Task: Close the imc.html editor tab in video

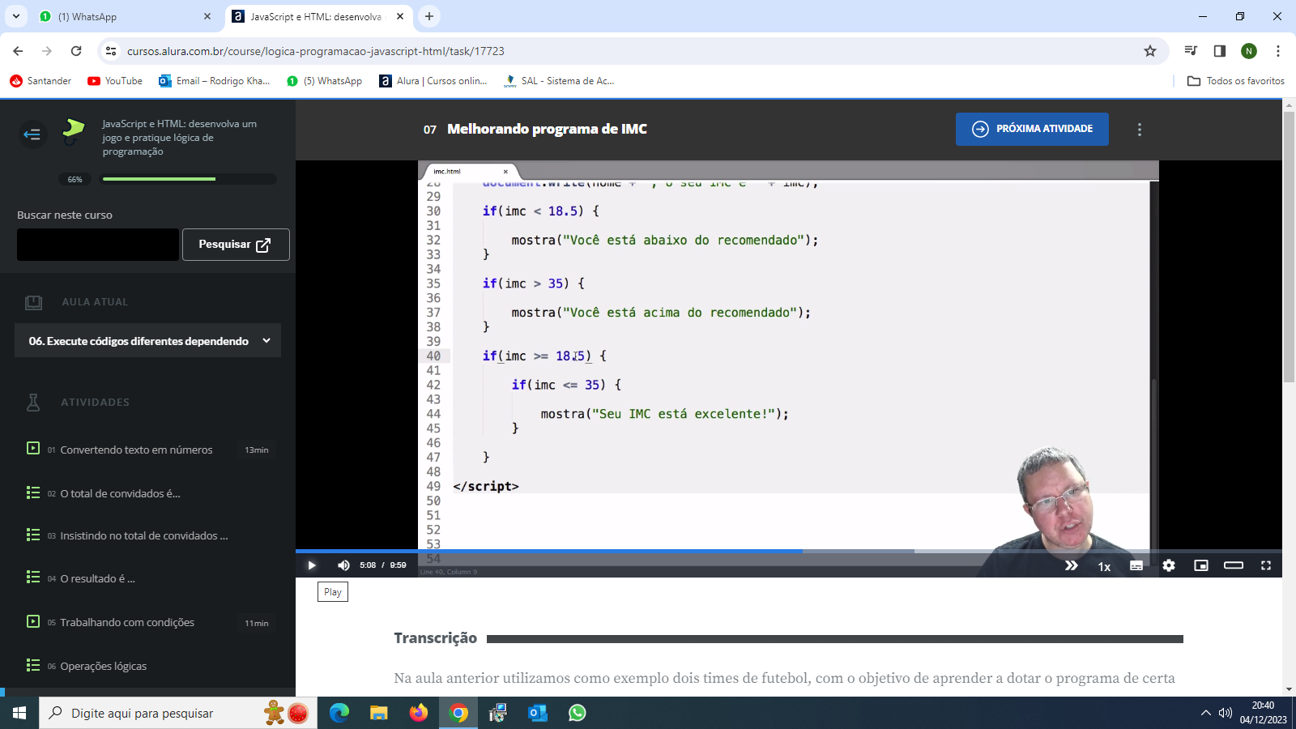Action: [x=505, y=171]
